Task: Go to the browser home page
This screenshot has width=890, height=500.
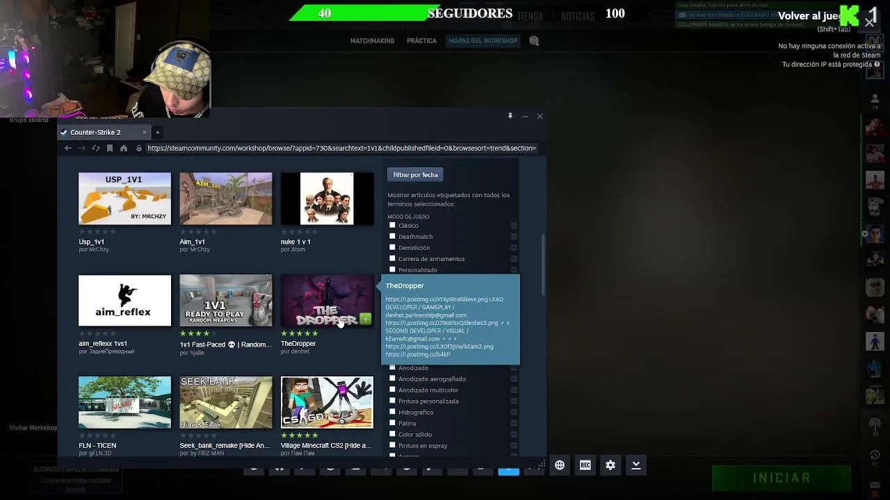Action: (x=124, y=148)
